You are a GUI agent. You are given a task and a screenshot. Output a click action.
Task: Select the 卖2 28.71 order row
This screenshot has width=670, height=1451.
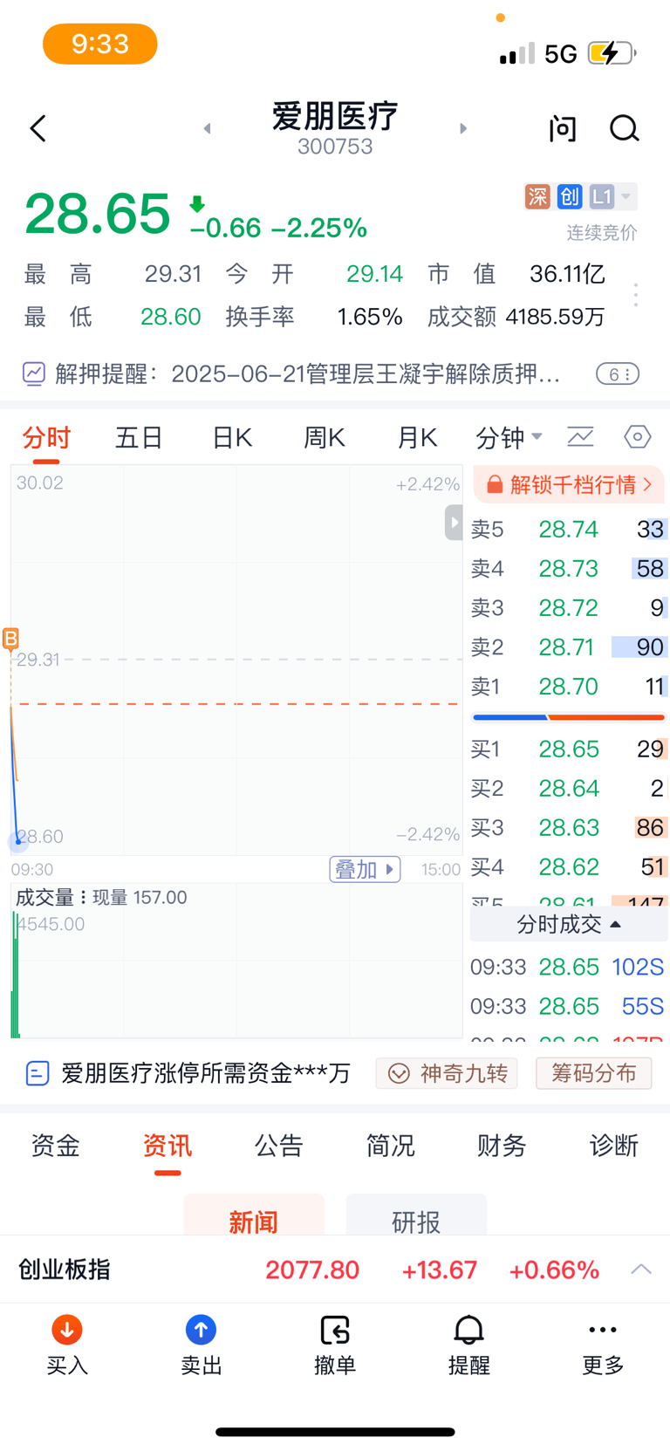[569, 647]
